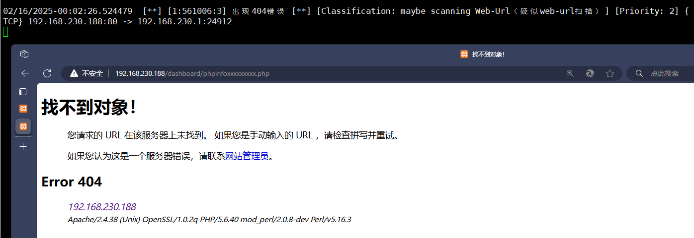Click the search magnifier icon beside 点此搜索

(640, 73)
